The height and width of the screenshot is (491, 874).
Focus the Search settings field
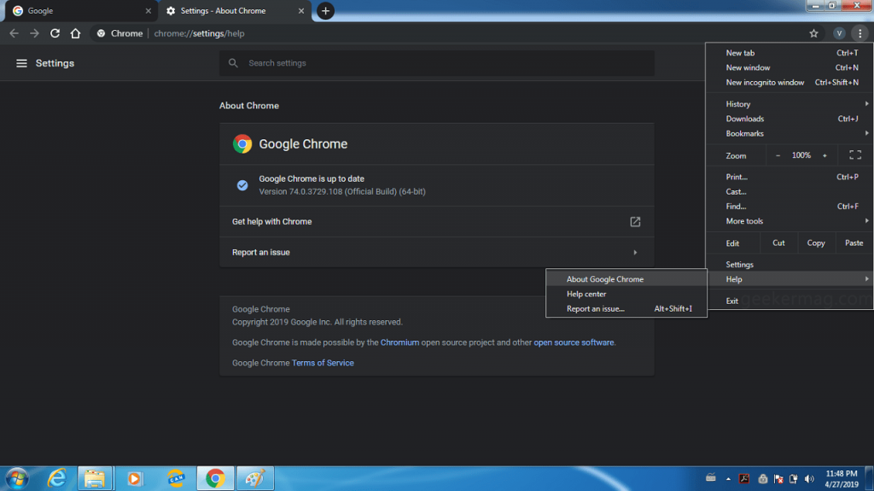pos(436,63)
